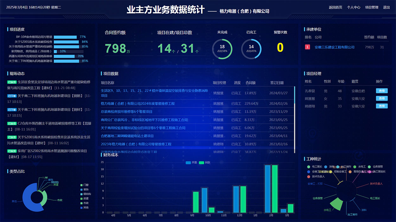Screen dimensions: 396x222
Task: Click the 预警次数 value 0
Action: click(280, 47)
